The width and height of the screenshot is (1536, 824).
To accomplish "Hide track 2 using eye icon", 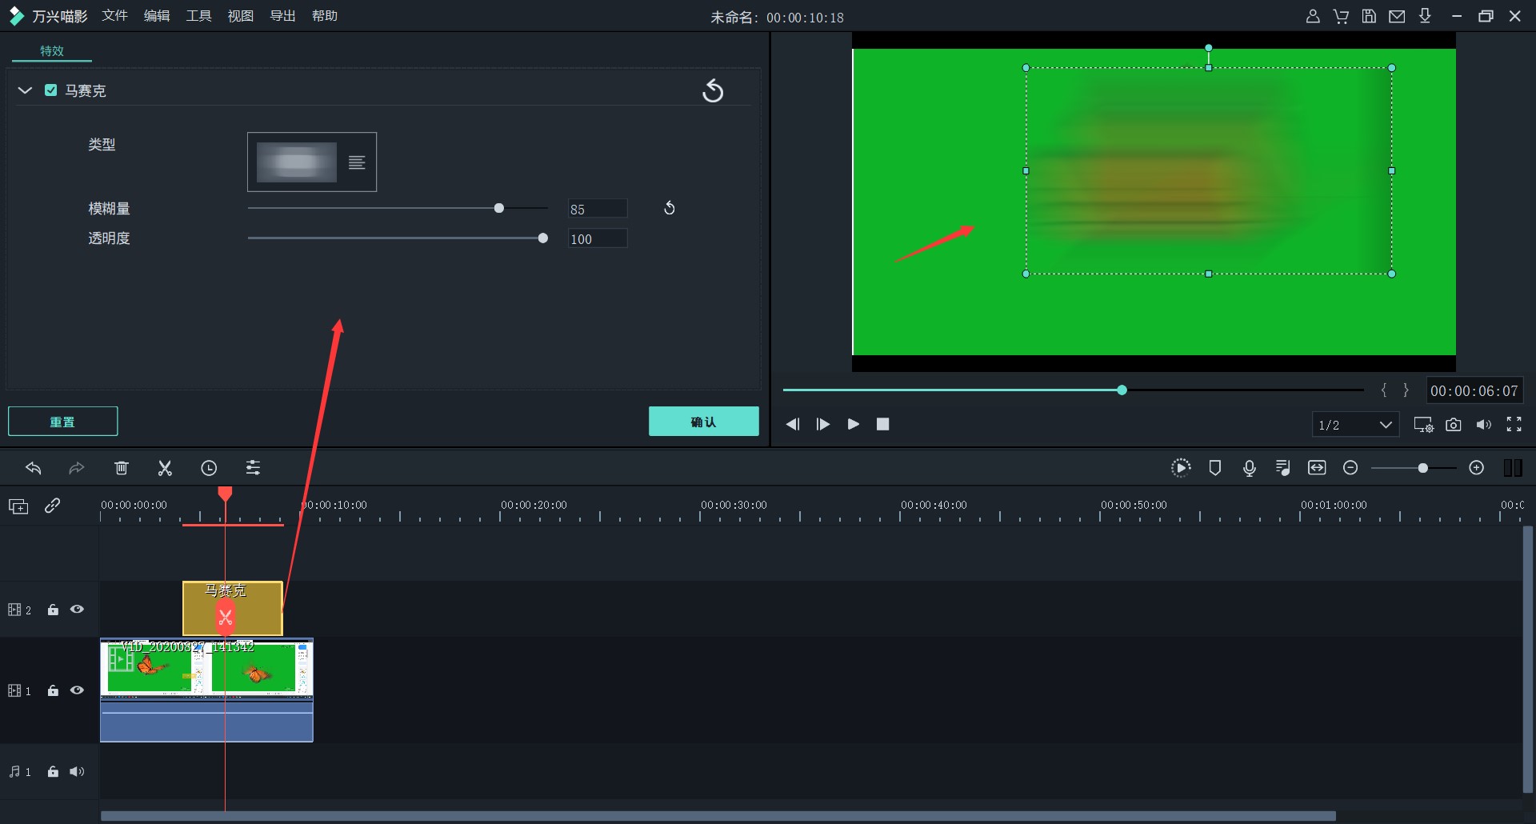I will [77, 610].
